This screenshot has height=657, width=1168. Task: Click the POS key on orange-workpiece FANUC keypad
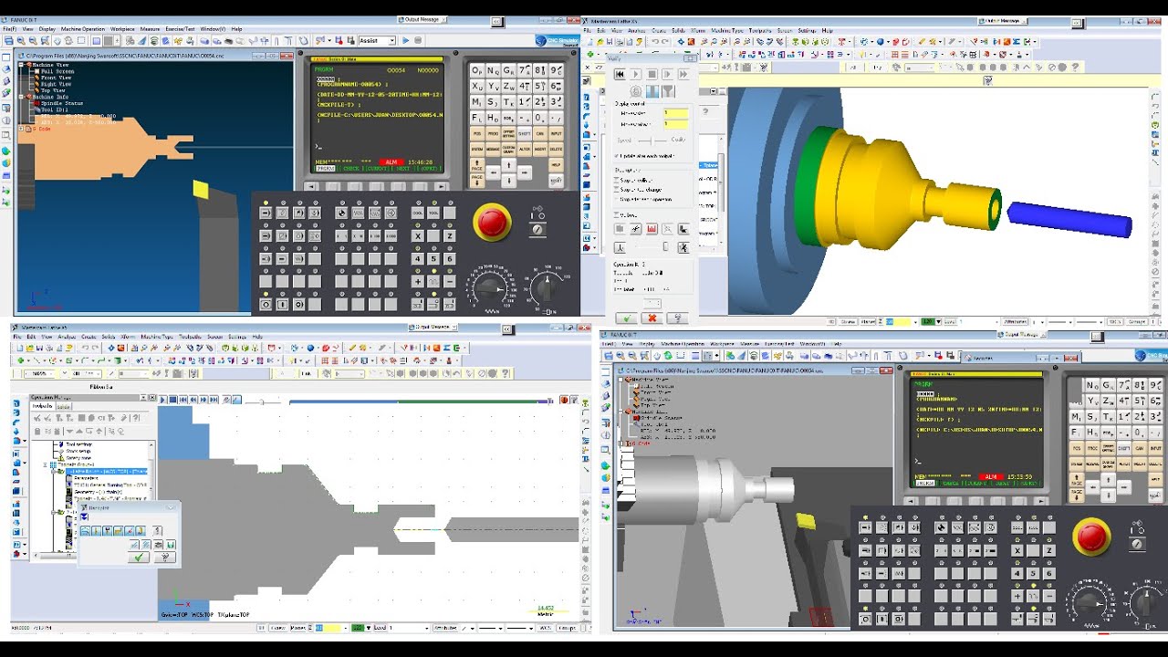point(477,133)
